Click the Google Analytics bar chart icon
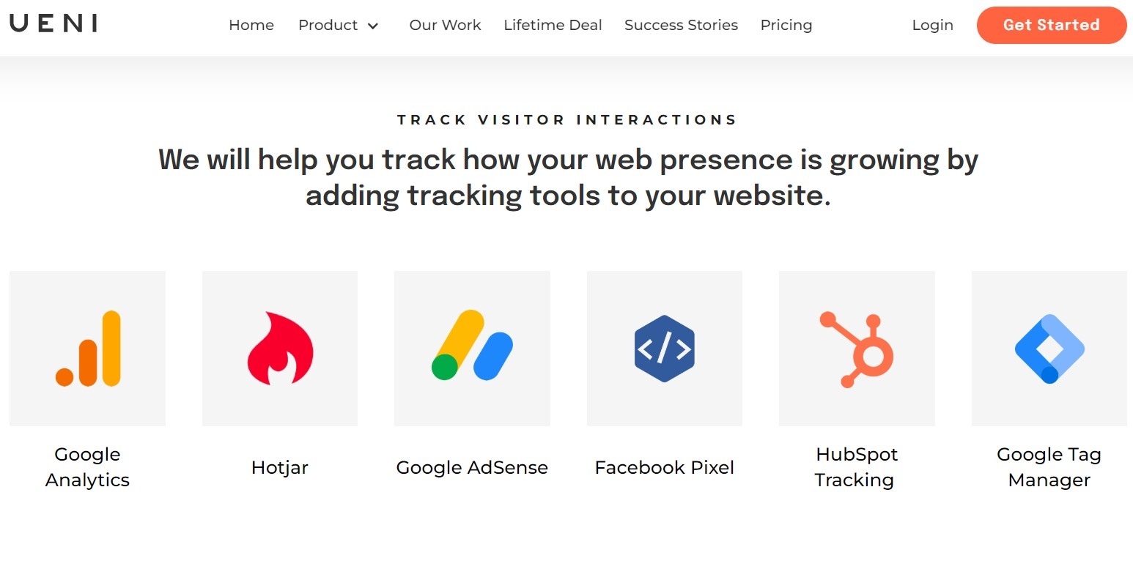The width and height of the screenshot is (1133, 569). (87, 349)
